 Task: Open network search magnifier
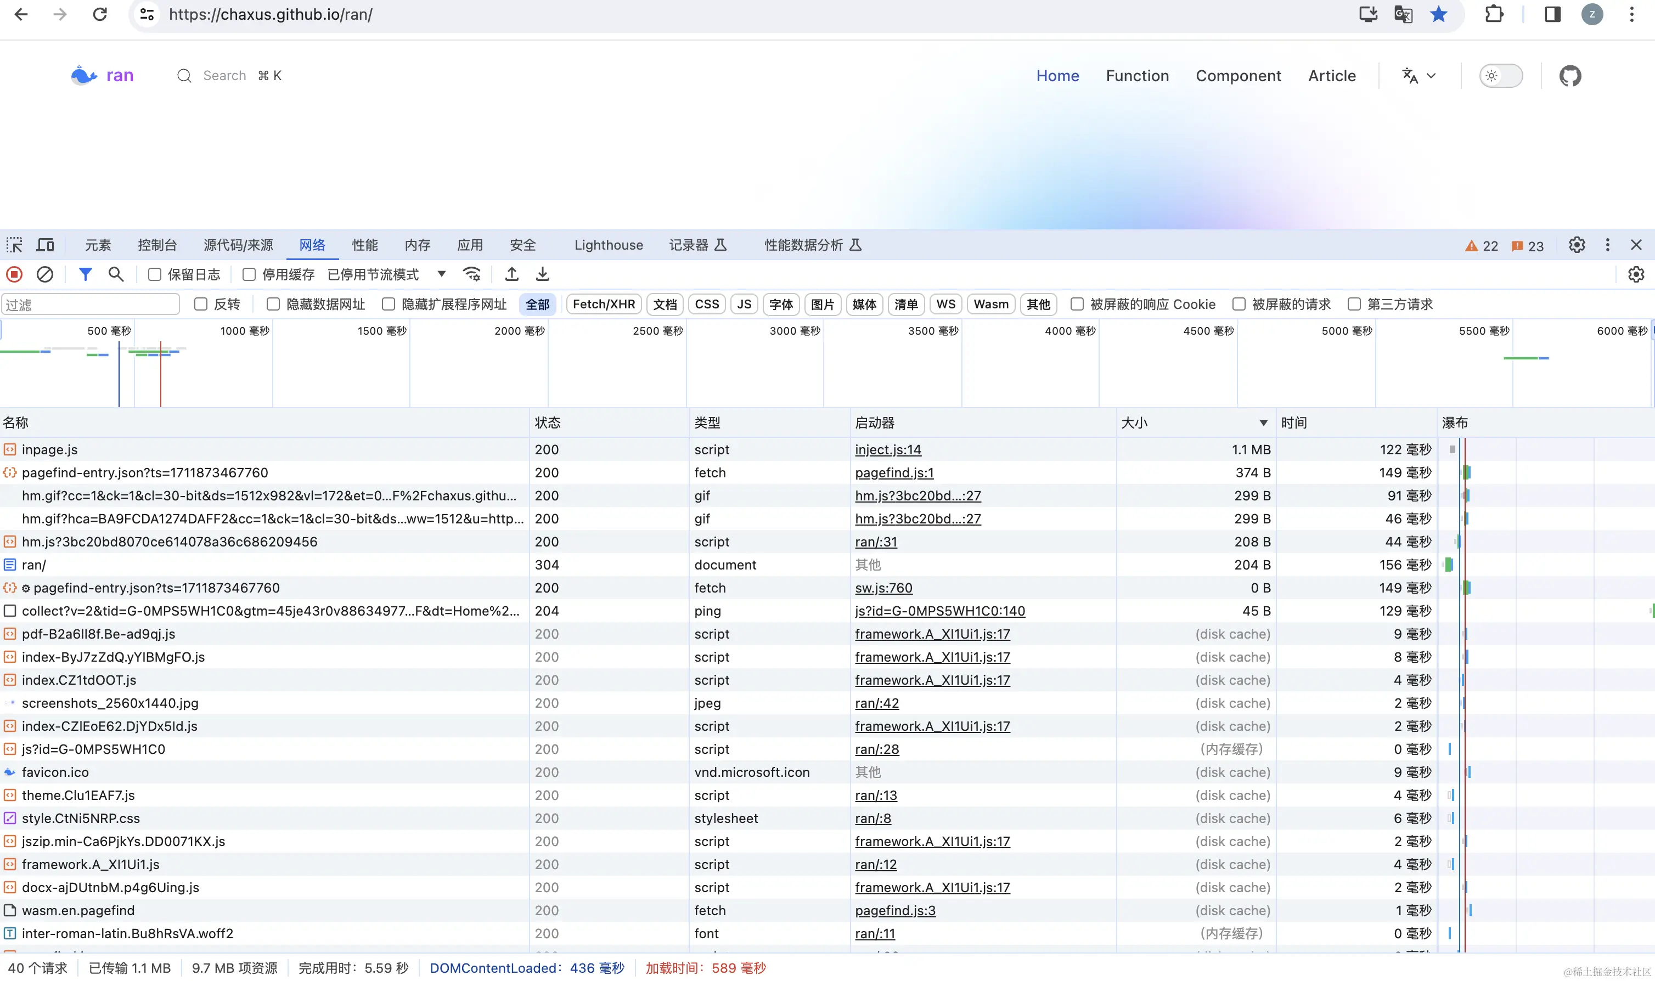116,274
